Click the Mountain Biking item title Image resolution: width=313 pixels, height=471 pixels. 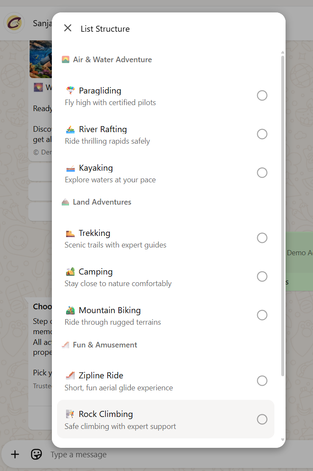(x=110, y=310)
